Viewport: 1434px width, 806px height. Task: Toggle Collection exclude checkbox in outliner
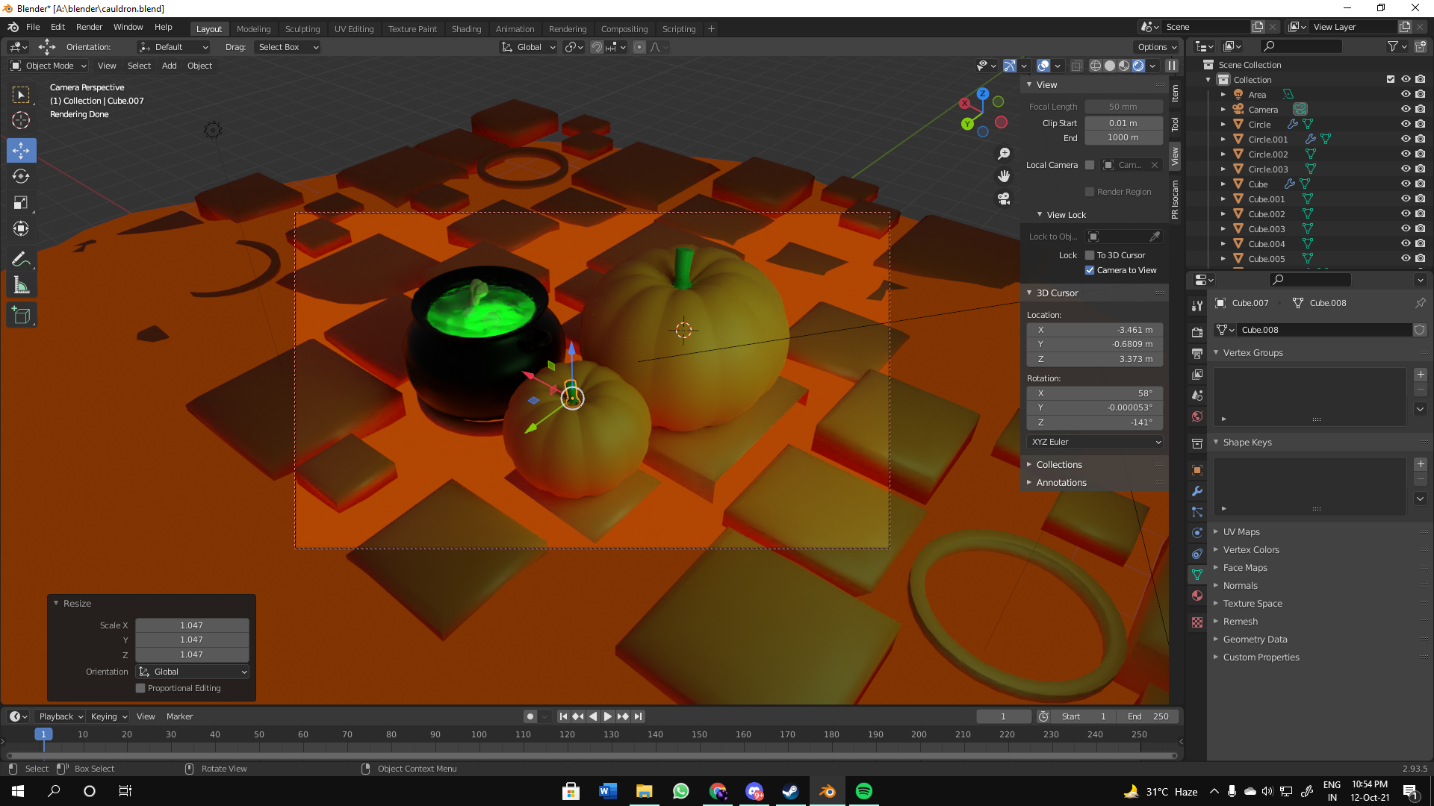[x=1391, y=79]
